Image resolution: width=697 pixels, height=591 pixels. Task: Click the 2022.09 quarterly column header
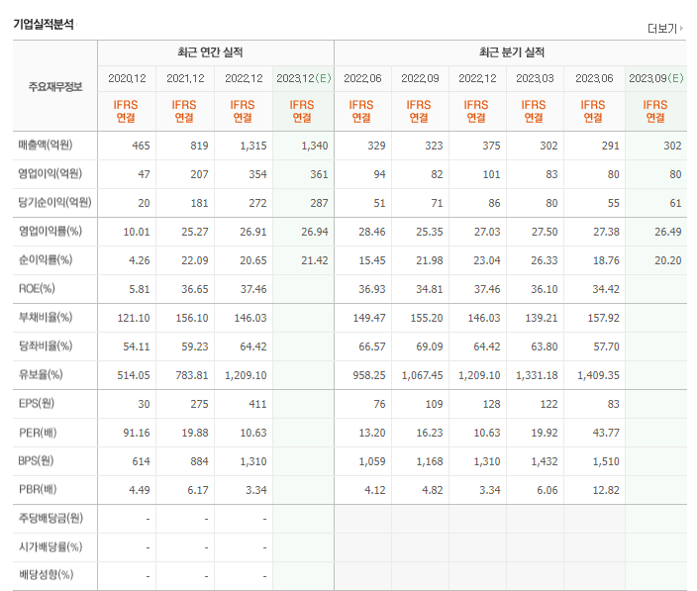tap(420, 78)
